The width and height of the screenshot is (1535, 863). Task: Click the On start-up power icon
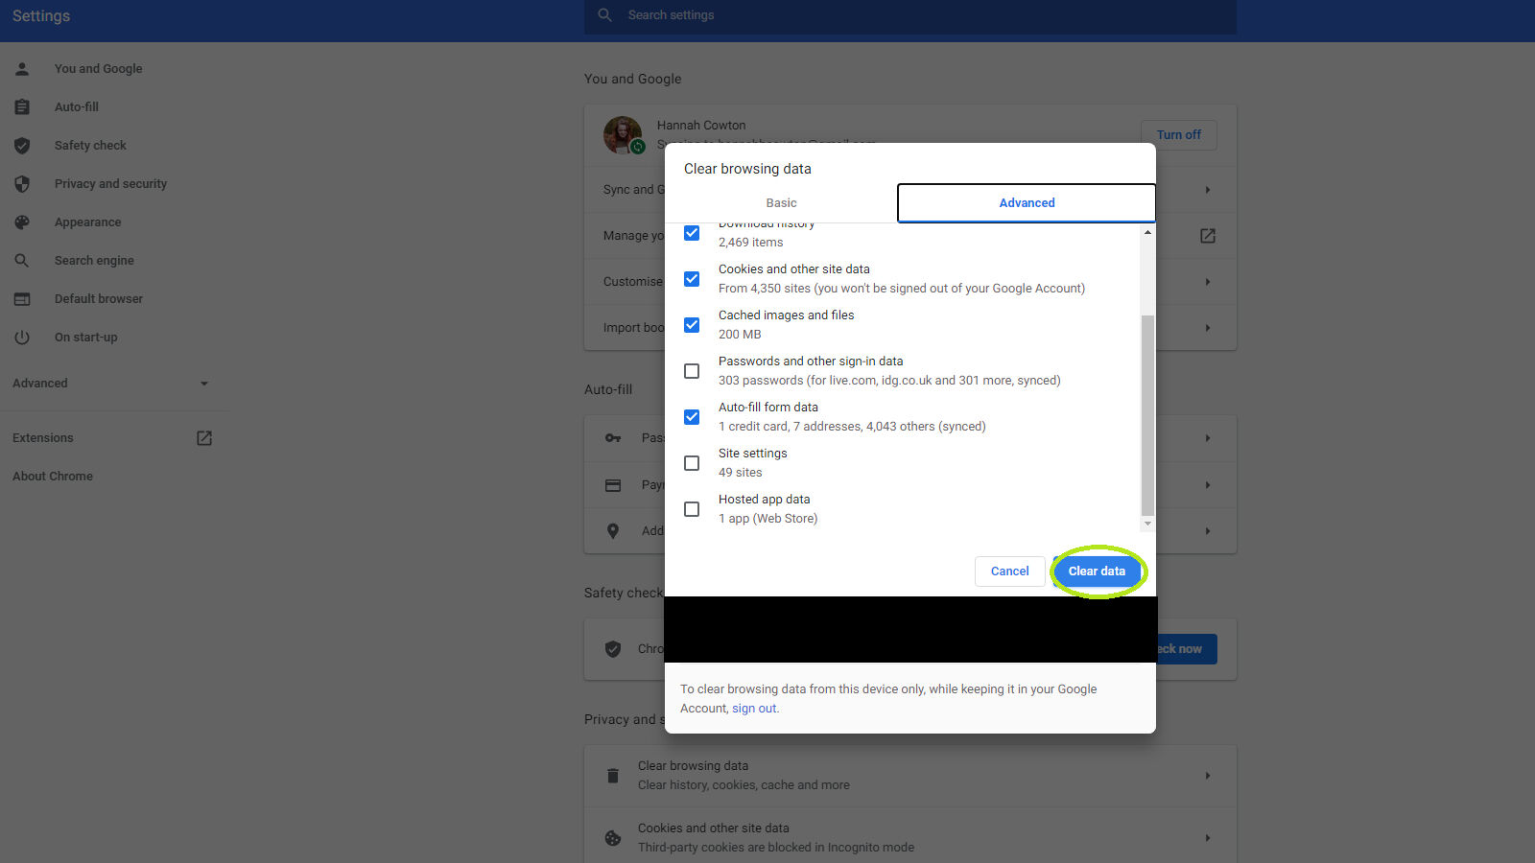(x=22, y=338)
